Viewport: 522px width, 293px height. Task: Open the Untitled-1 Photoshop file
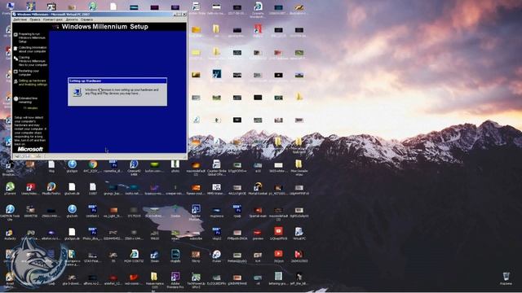point(92,211)
